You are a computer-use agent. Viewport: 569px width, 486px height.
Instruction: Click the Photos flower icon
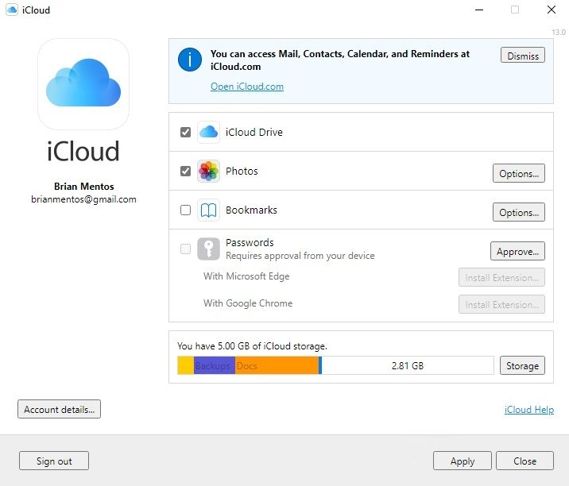[x=208, y=171]
